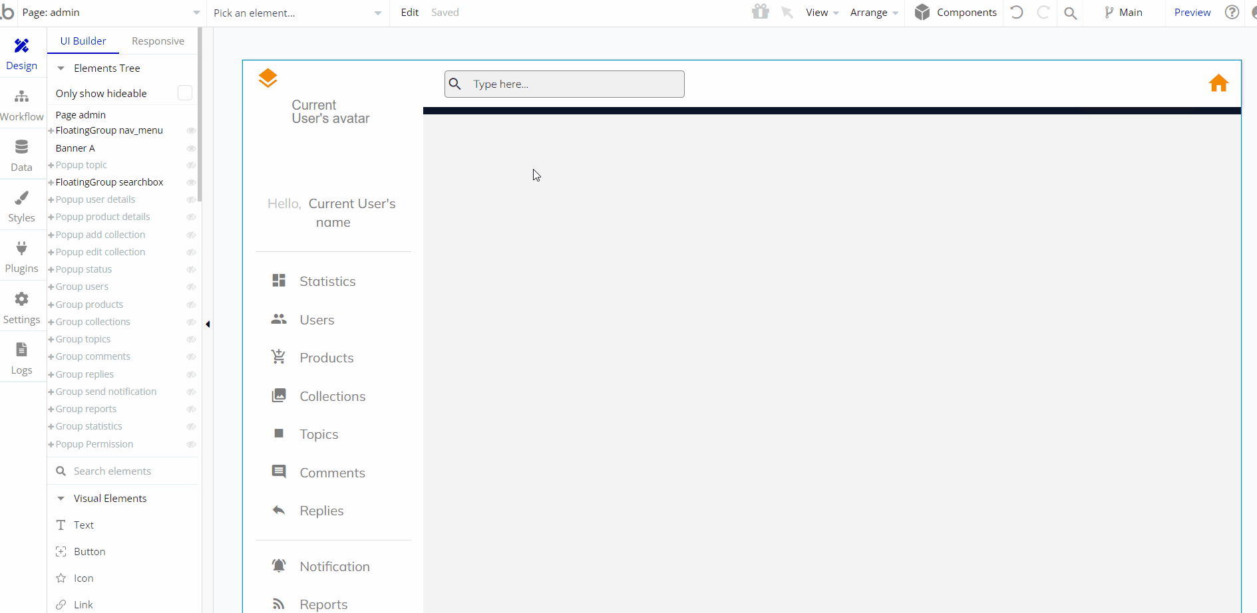Image resolution: width=1257 pixels, height=613 pixels.
Task: Click the redo arrow icon
Action: coord(1043,12)
